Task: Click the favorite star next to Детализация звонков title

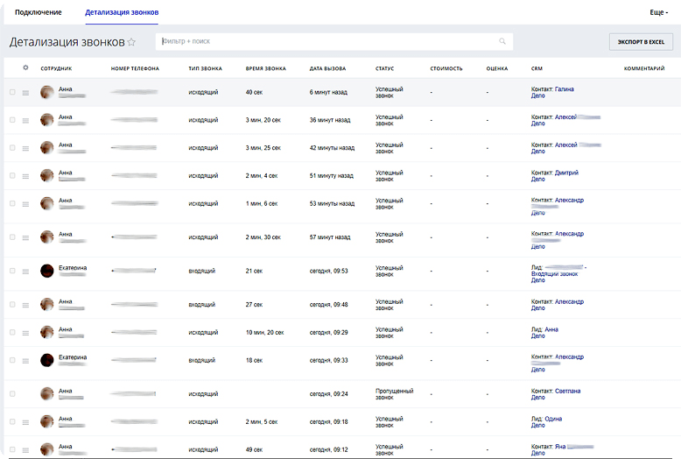Action: pyautogui.click(x=132, y=42)
